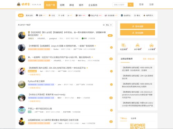Open the 默认 sort dropdown
The image size is (173, 129).
[109, 25]
